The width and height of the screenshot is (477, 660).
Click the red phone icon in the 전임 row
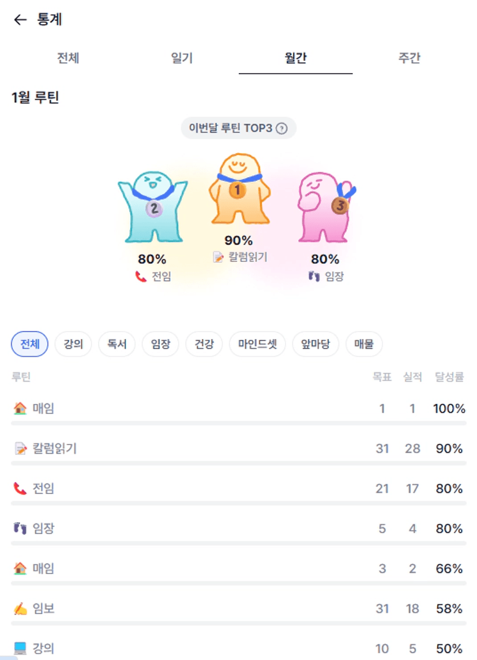pos(20,489)
